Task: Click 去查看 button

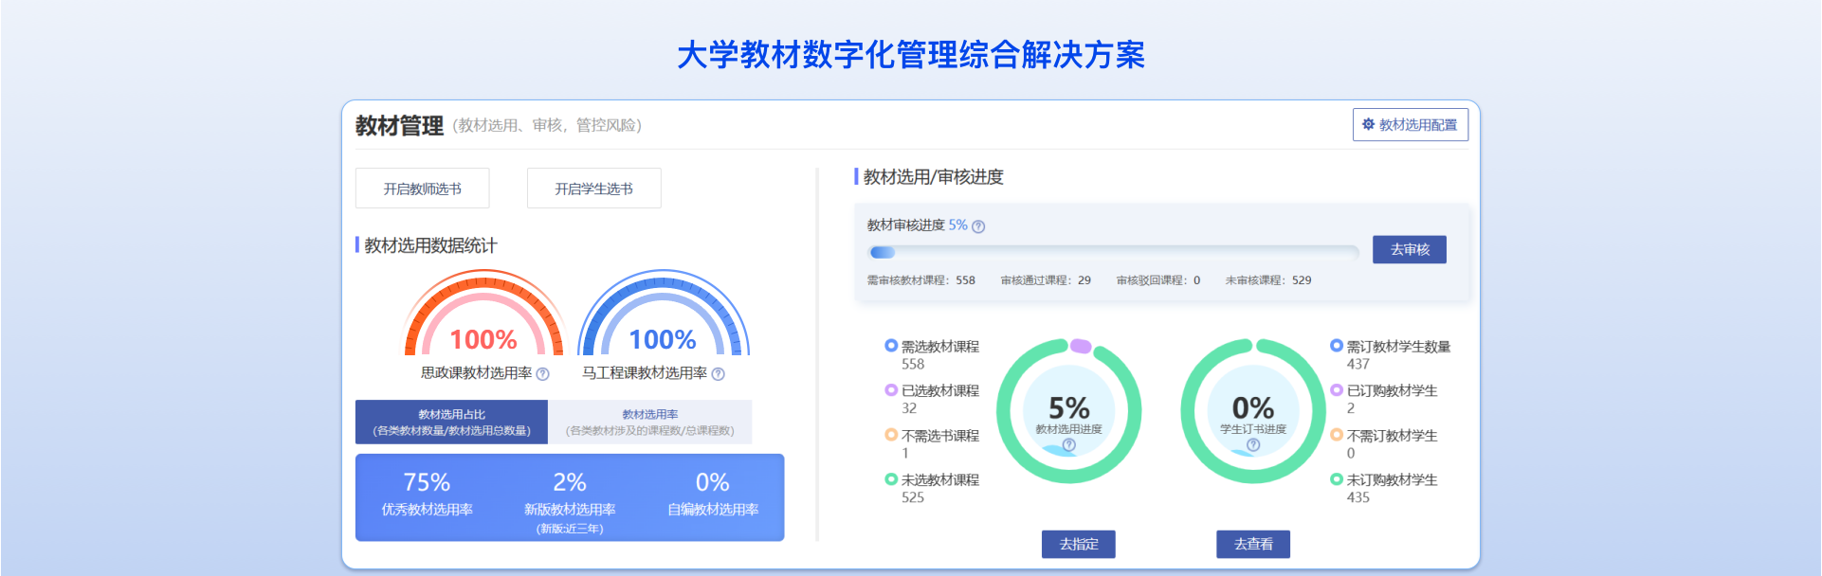Action: (x=1253, y=544)
